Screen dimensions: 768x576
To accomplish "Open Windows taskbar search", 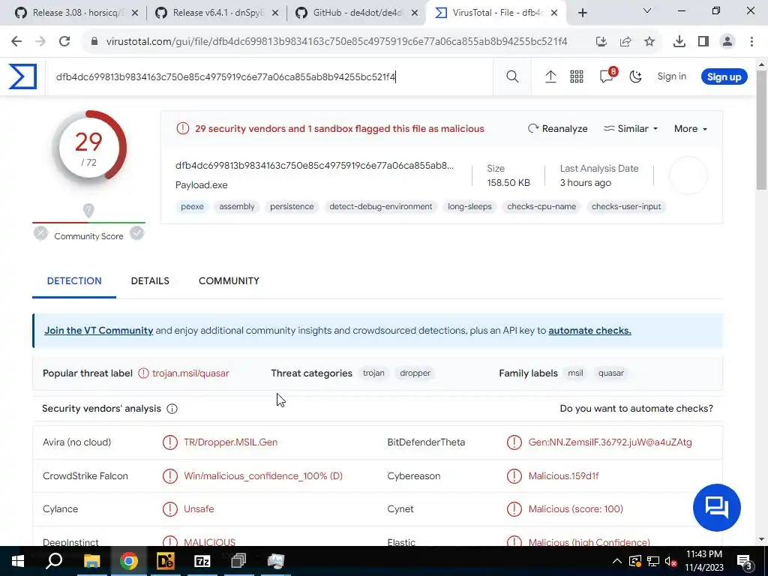I will point(54,561).
